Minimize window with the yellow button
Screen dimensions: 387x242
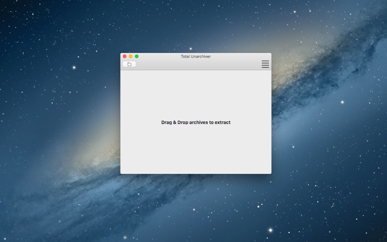coord(131,57)
